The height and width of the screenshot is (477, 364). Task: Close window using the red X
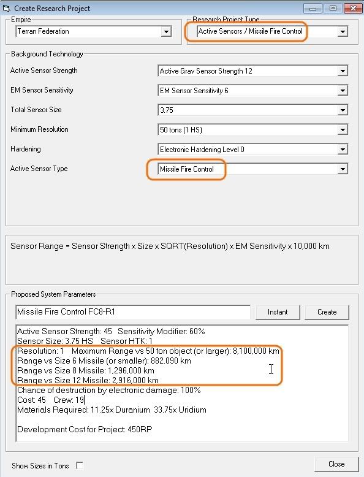point(353,9)
